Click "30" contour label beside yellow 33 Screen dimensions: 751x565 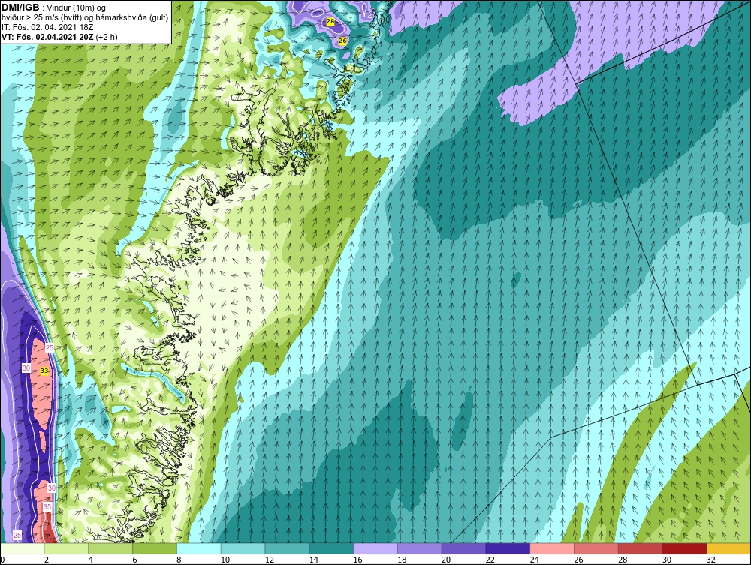pyautogui.click(x=26, y=368)
